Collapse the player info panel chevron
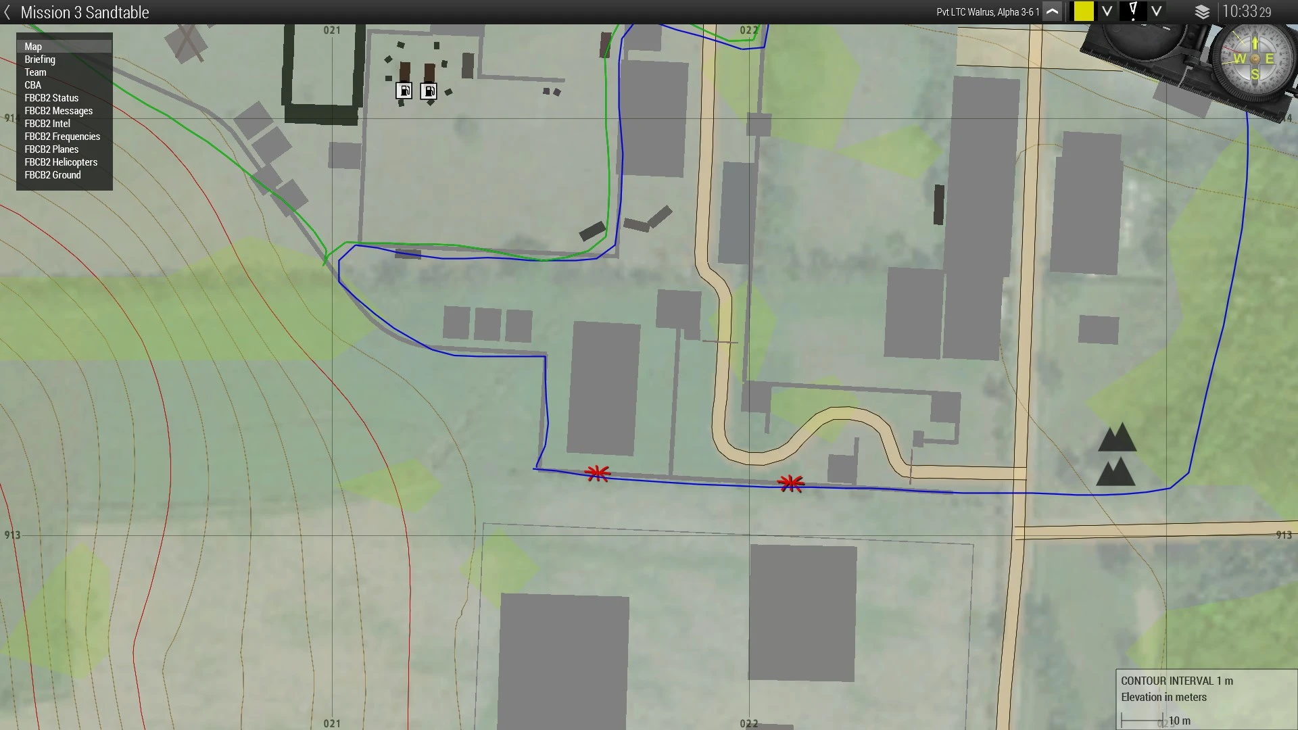 [1053, 11]
